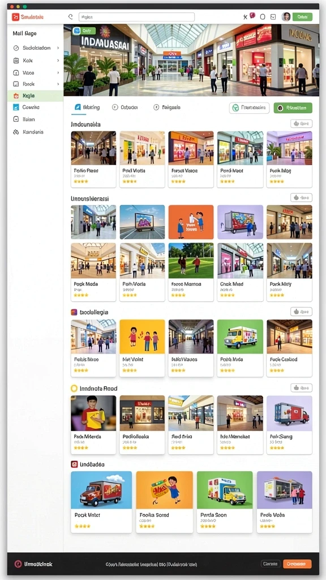Click the last sidebar icon beside 'Kandanis'

(x=16, y=131)
